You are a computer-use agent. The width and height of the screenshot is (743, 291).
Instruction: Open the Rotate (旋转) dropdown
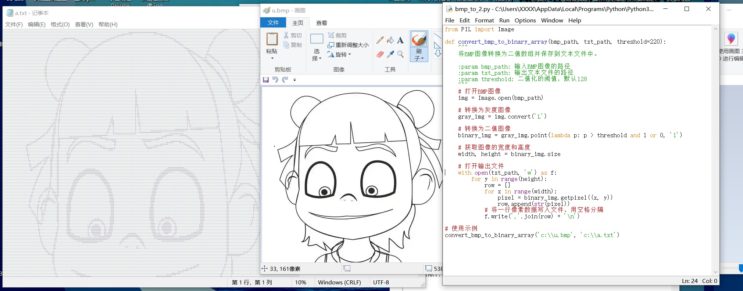coord(339,54)
